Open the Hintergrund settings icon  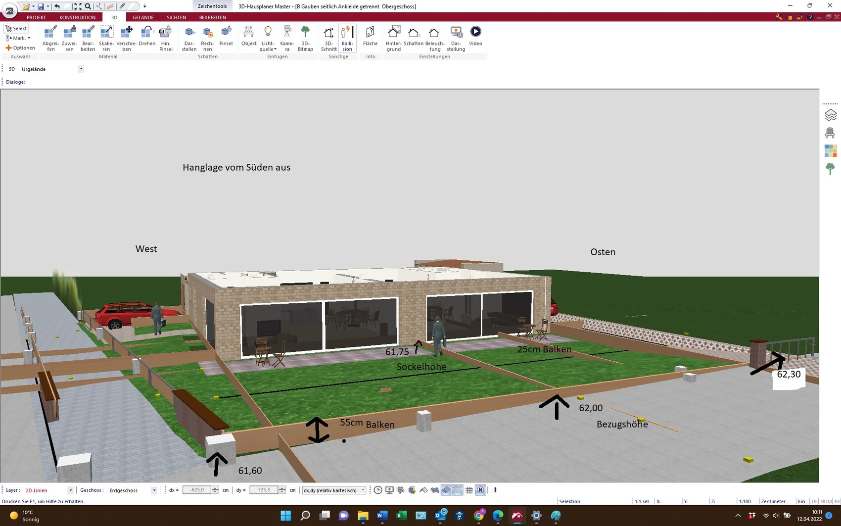(394, 38)
